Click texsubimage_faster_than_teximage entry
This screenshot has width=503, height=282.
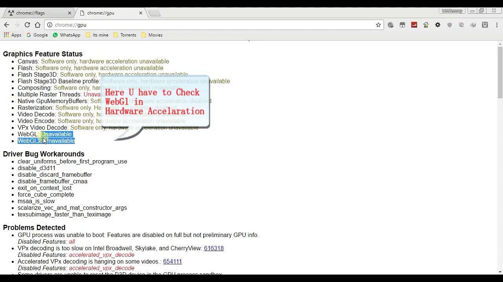click(x=64, y=215)
